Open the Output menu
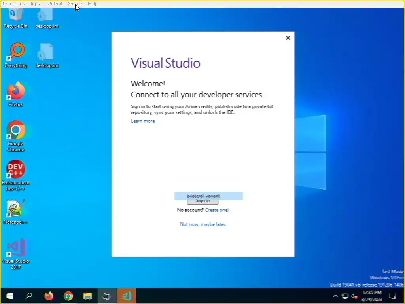The height and width of the screenshot is (304, 405). click(x=55, y=4)
